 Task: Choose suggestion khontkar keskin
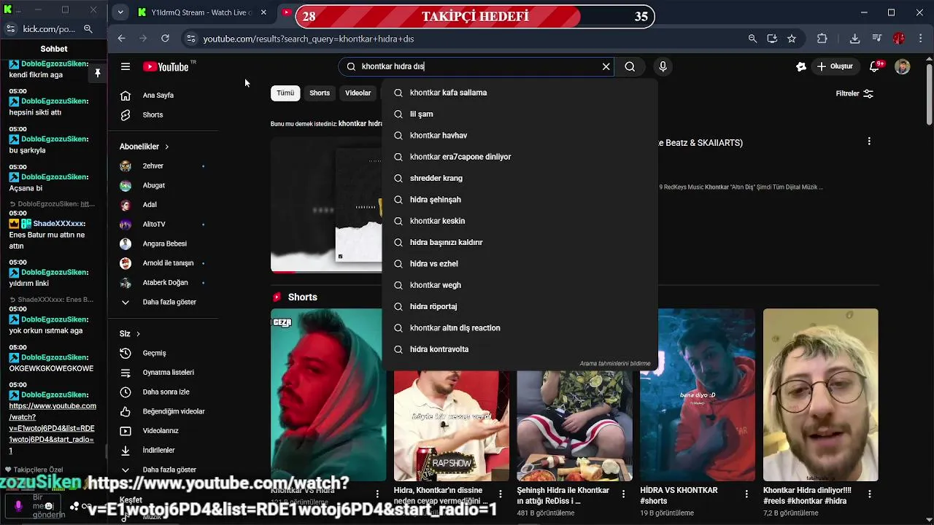pos(520,221)
